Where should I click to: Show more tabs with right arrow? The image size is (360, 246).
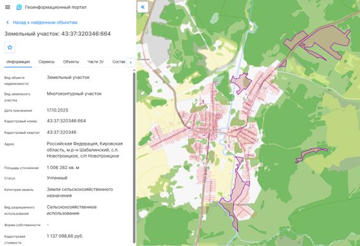click(131, 62)
